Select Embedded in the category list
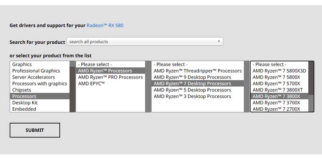 [x=40, y=109]
